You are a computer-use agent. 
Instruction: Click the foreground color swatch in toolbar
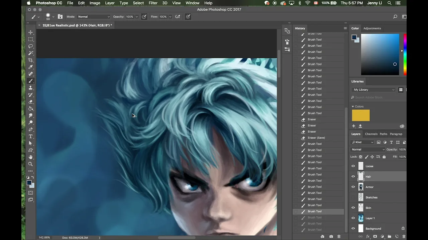pos(29,183)
